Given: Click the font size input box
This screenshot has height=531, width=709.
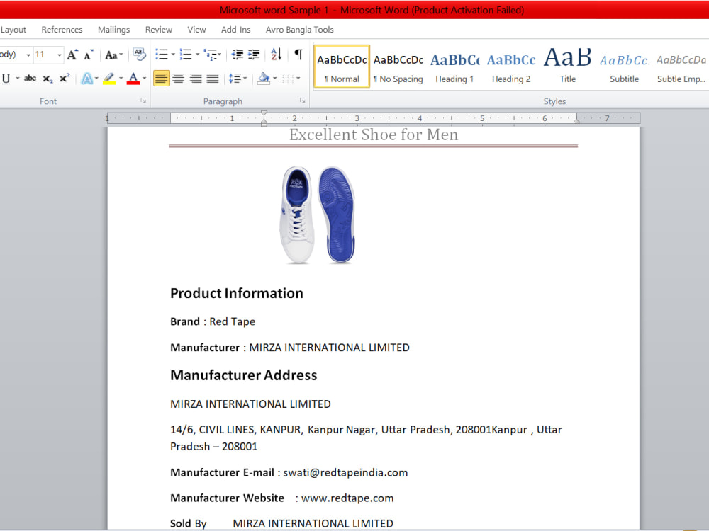Looking at the screenshot, I should click(x=44, y=55).
